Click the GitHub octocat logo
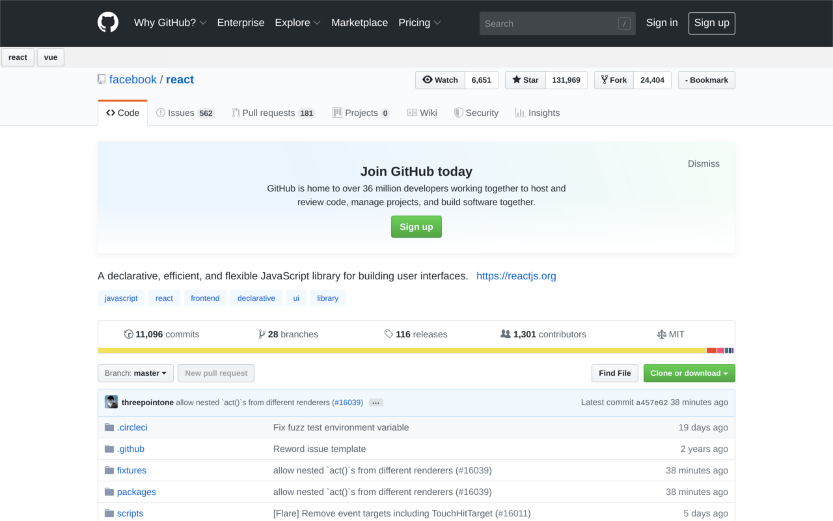 [107, 21]
